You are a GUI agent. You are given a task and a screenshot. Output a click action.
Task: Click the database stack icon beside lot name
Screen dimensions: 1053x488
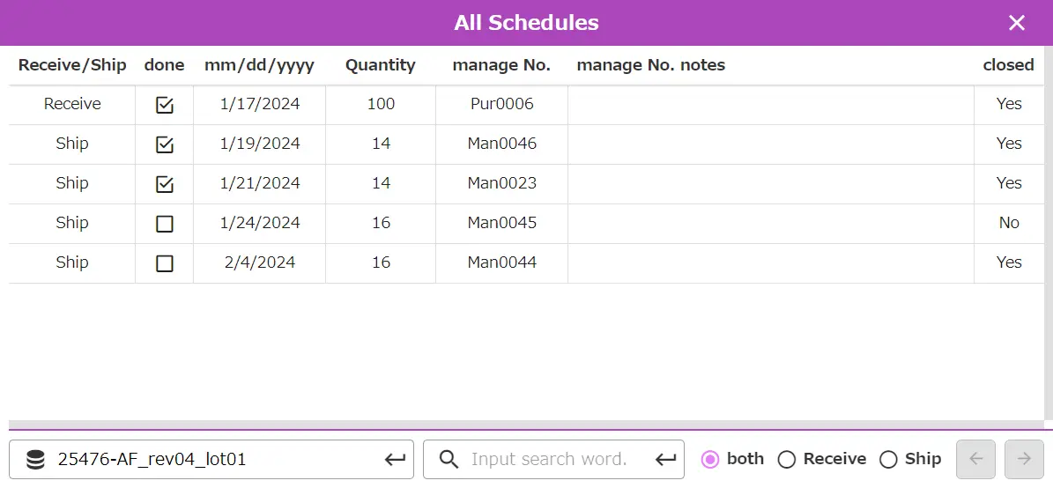pos(35,459)
